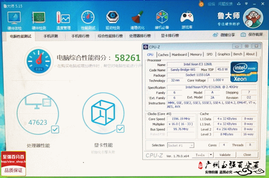Click the 处理器性能 monitor circle icon
The width and height of the screenshot is (269, 178).
pyautogui.click(x=38, y=113)
